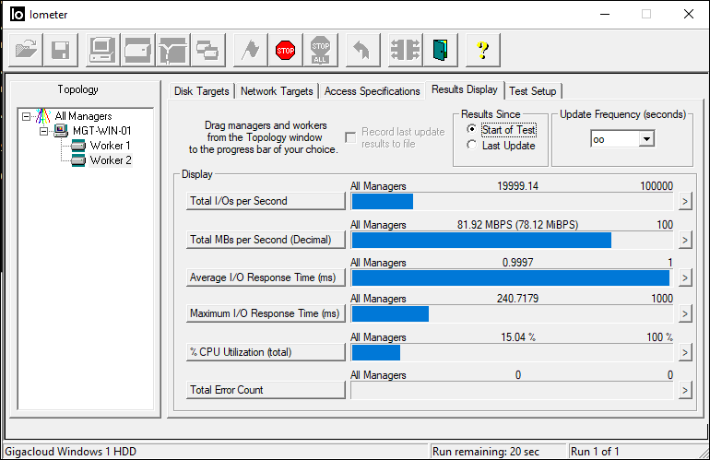The image size is (710, 460).
Task: Click the Save test configuration disk icon
Action: coord(61,50)
